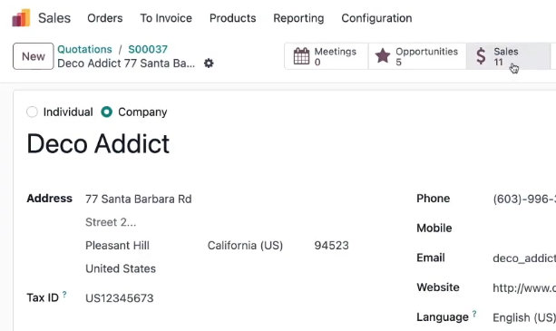This screenshot has height=331, width=556.
Task: Go to Quotations breadcrumb link
Action: pos(84,49)
